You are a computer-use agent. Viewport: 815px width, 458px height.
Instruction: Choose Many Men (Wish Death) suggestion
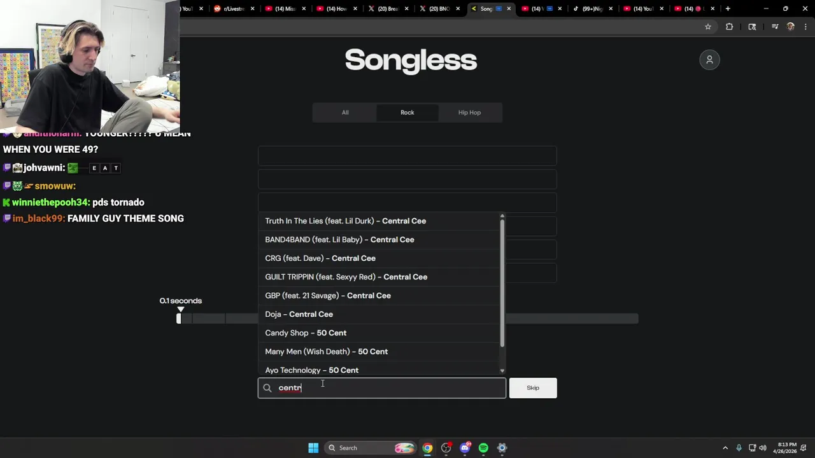379,352
